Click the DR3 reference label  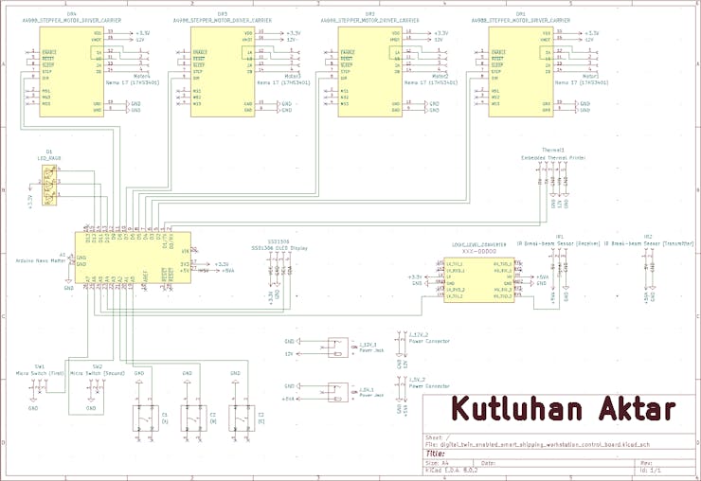coord(223,14)
